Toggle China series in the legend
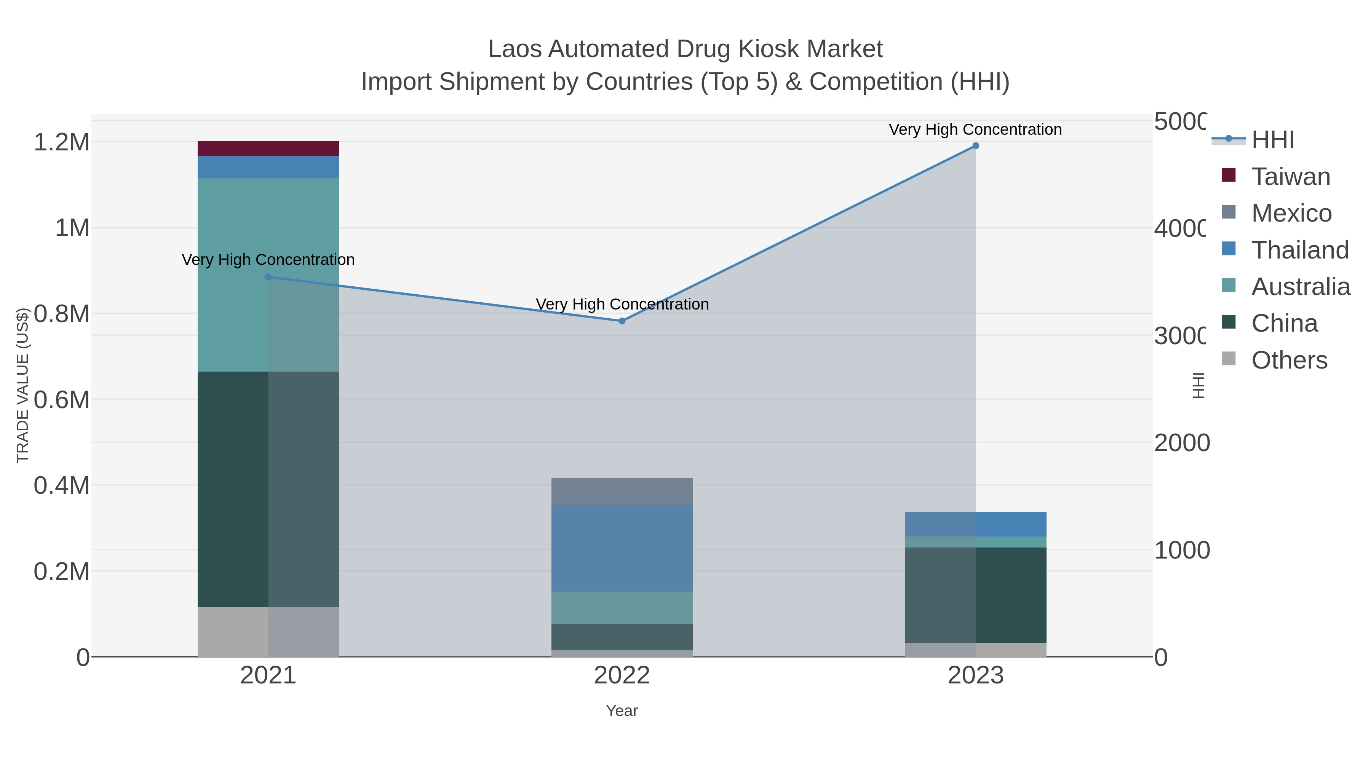 tap(1269, 324)
